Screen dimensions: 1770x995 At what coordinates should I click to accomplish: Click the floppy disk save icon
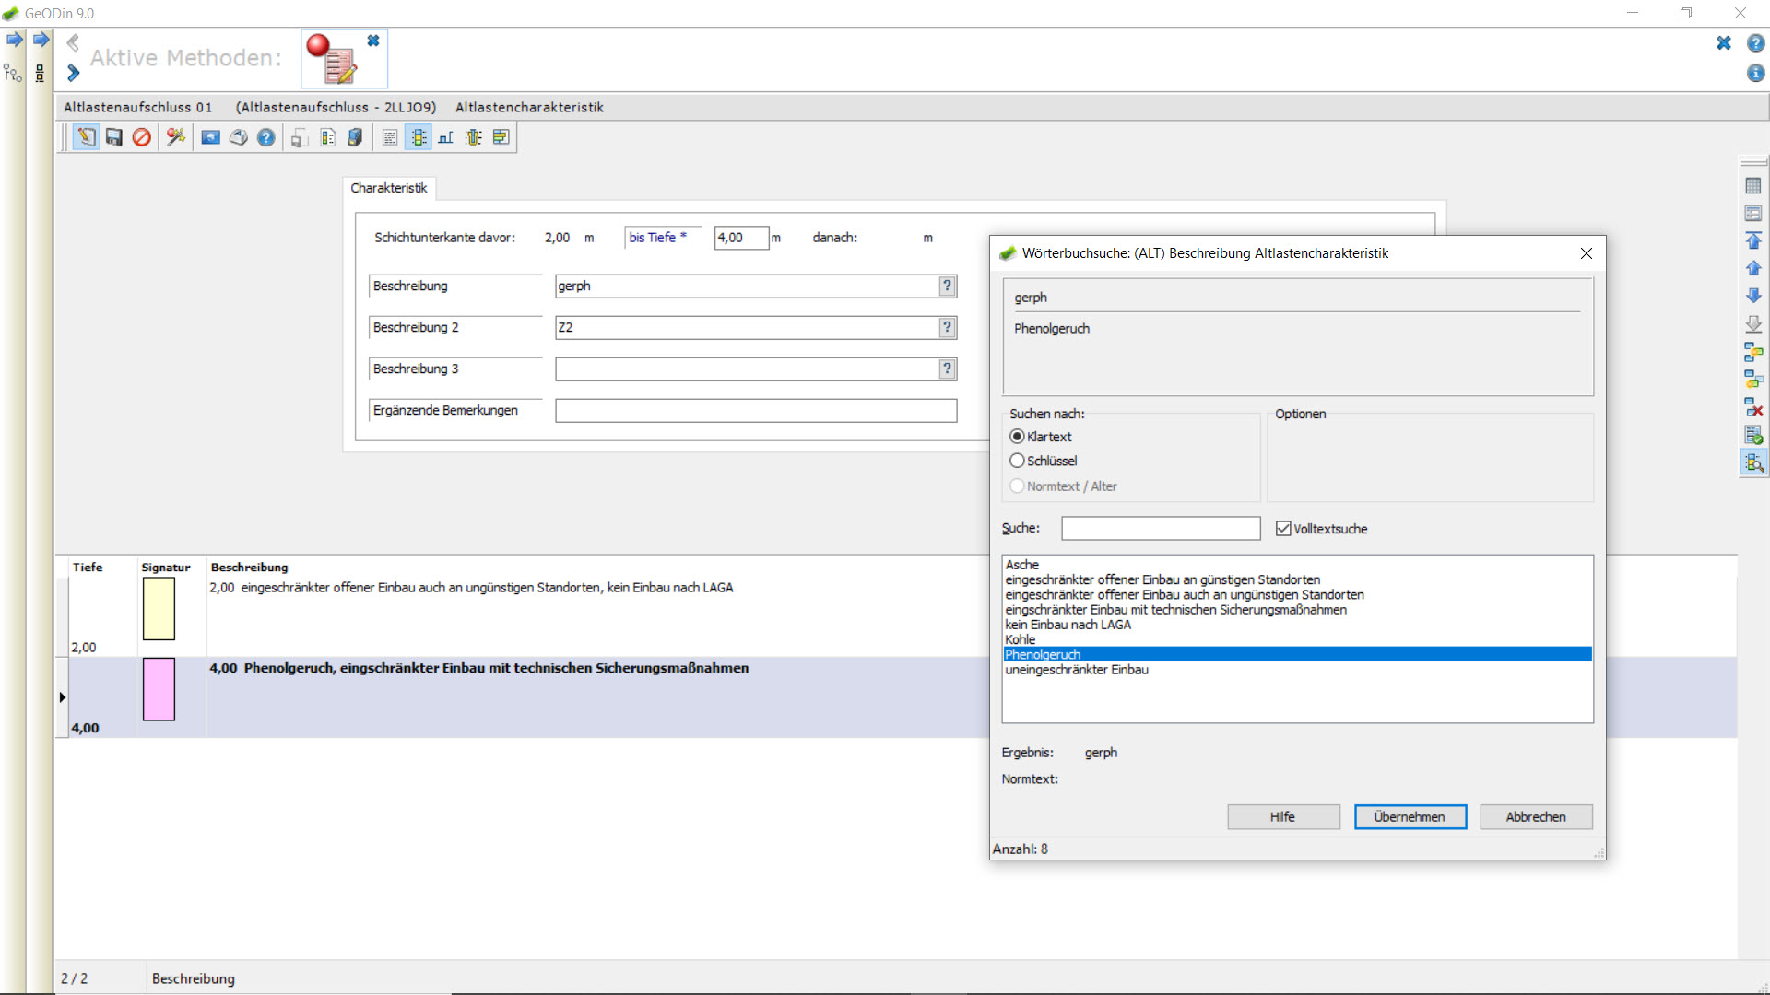pyautogui.click(x=113, y=138)
